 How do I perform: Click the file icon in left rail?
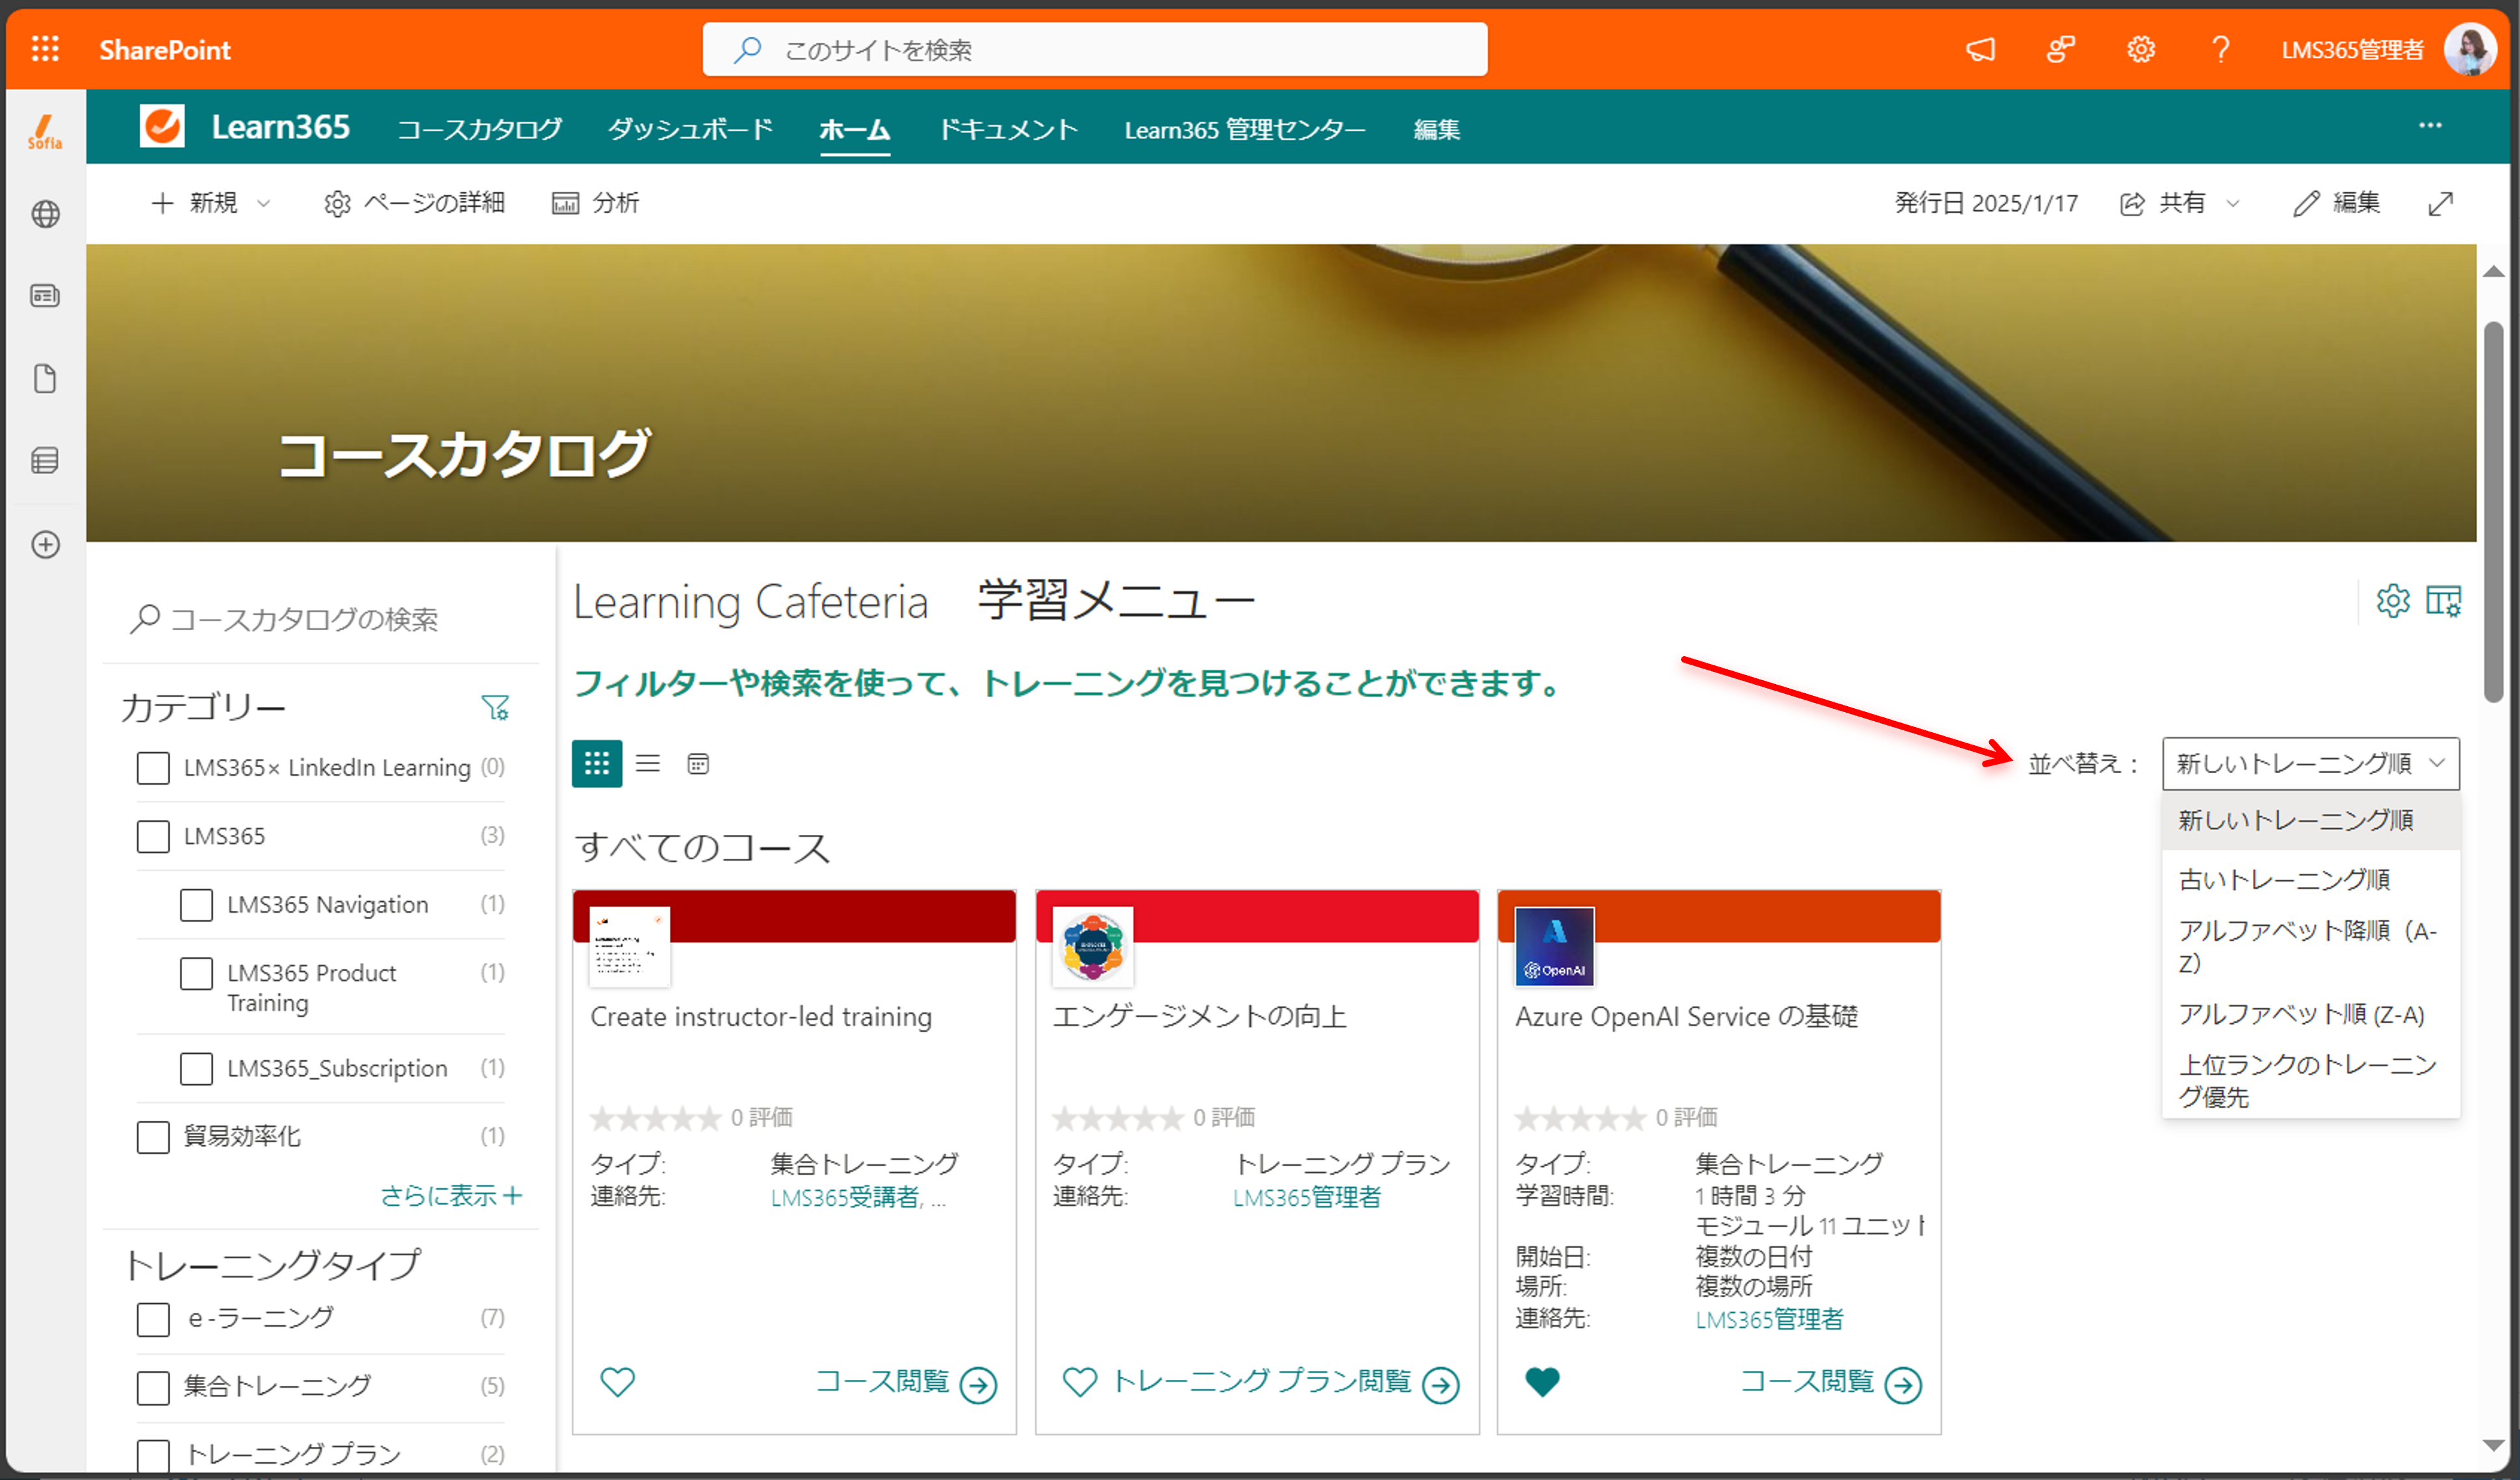coord(45,378)
